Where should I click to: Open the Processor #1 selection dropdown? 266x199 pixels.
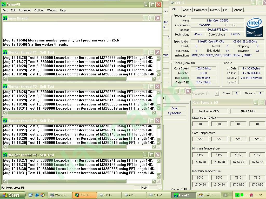pyautogui.click(x=216, y=93)
